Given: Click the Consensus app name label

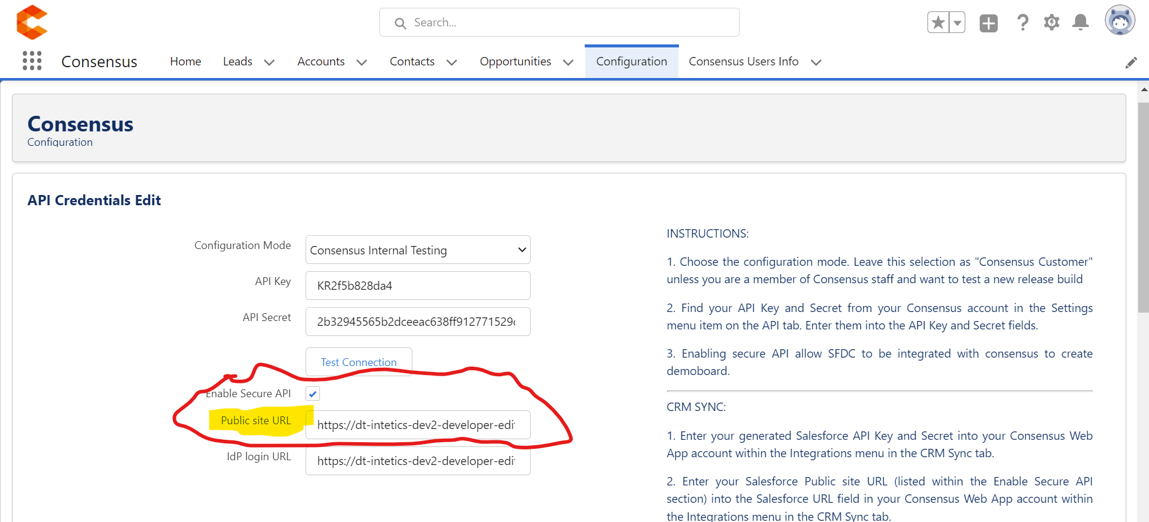Looking at the screenshot, I should click(99, 62).
